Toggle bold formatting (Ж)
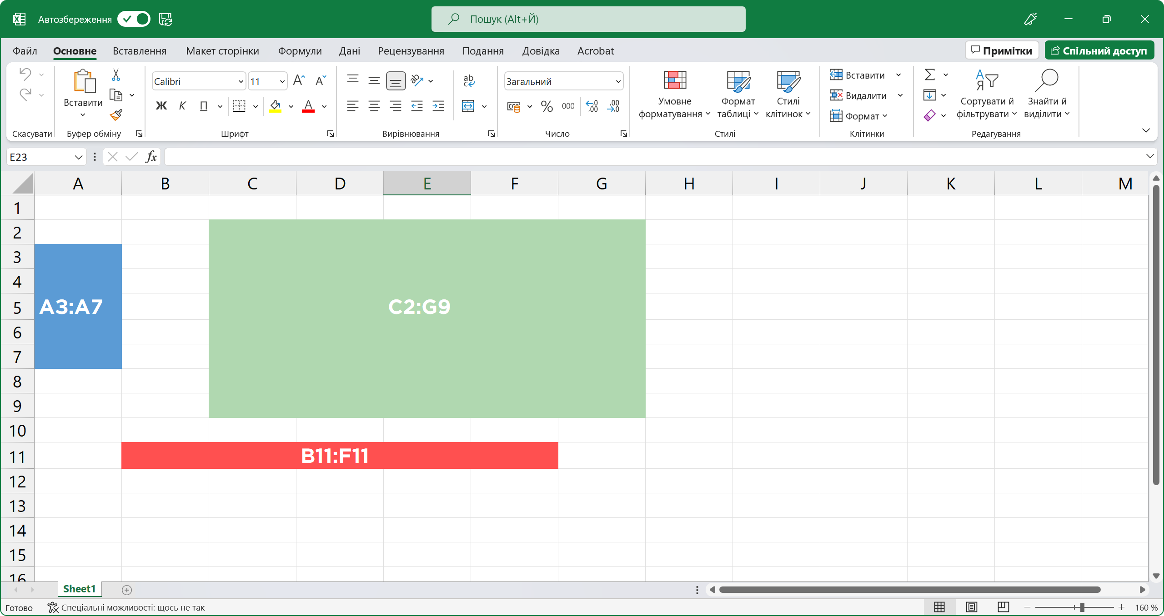Viewport: 1164px width, 616px height. tap(161, 106)
